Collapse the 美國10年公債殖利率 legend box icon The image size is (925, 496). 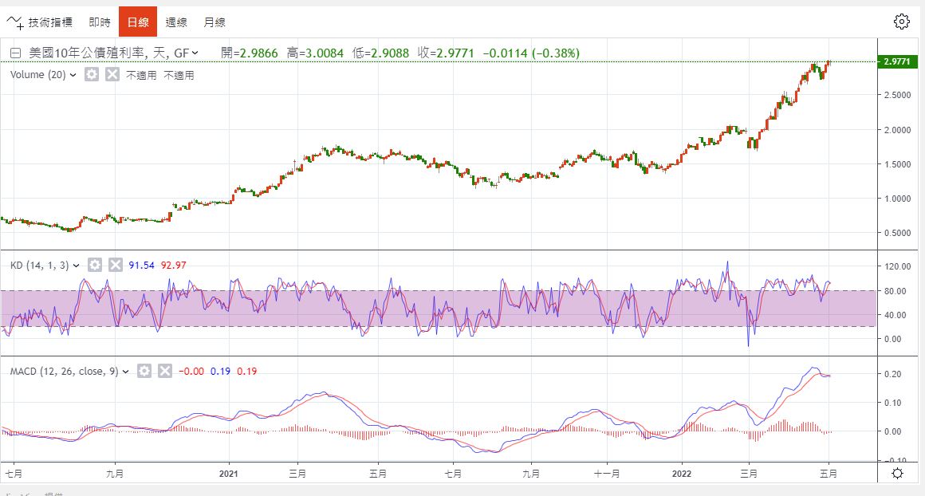tap(15, 53)
